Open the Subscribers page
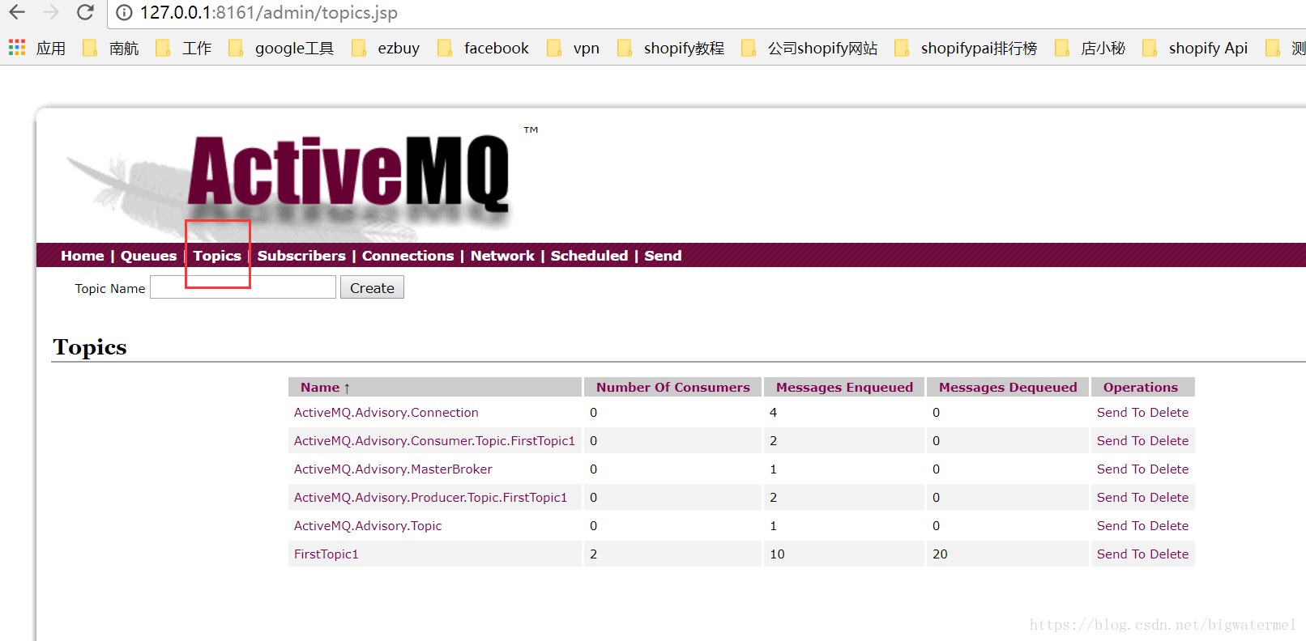The width and height of the screenshot is (1306, 641). coord(301,256)
